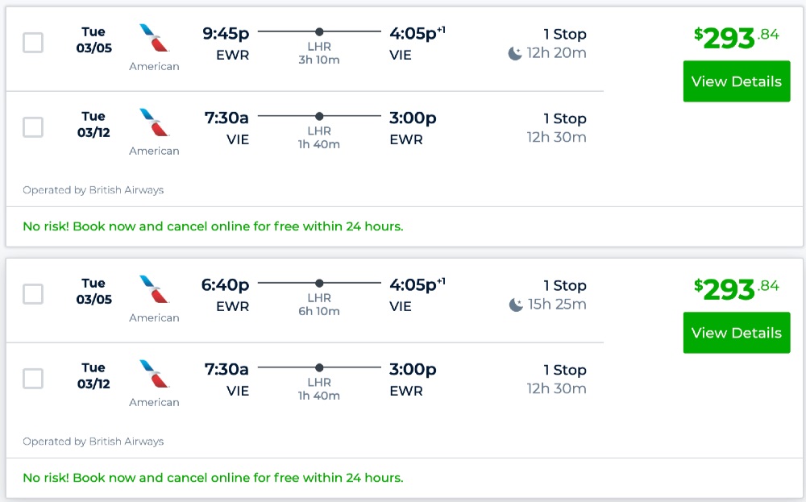Viewport: 806px width, 502px height.
Task: Click the LHR stop dot with 6h 10m layover
Action: coord(319,283)
